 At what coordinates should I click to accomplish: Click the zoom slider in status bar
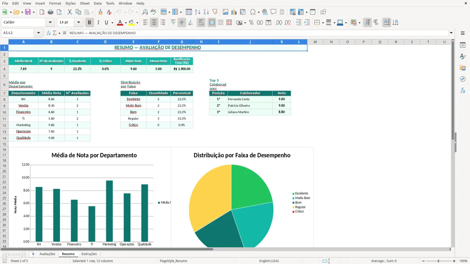point(438,261)
